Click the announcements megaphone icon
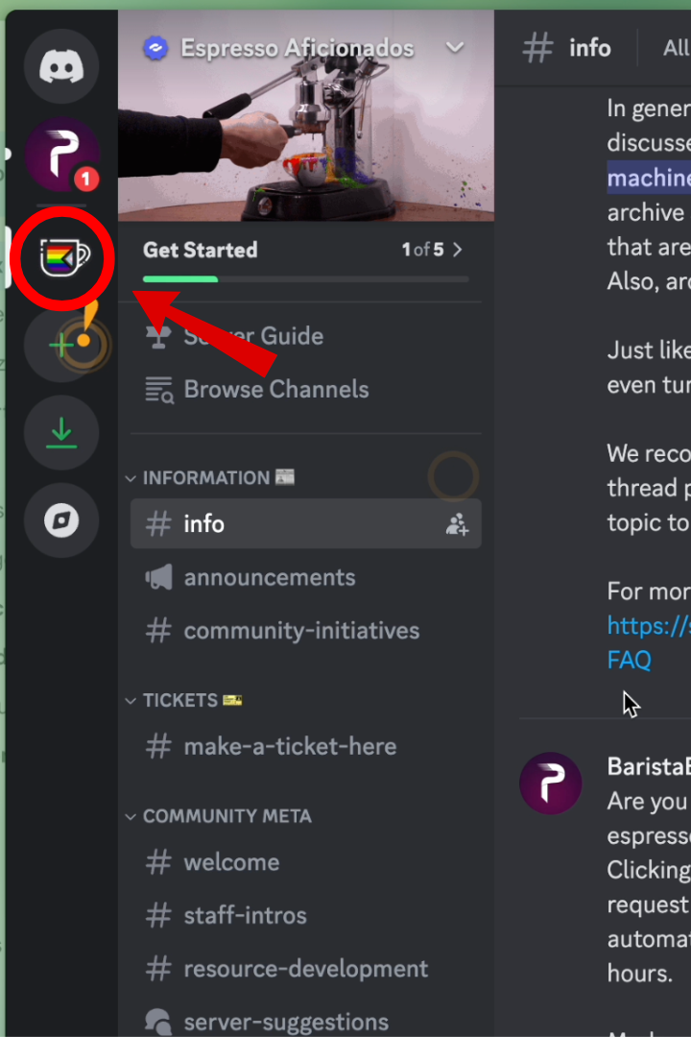Screen dimensions: 691x1037 [158, 577]
